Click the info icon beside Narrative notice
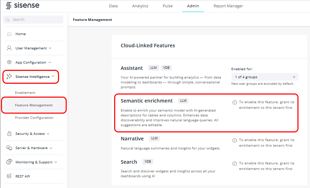 (x=235, y=140)
